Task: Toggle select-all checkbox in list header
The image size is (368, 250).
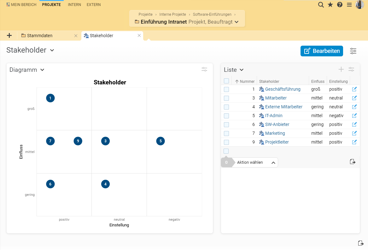Action: point(226,81)
